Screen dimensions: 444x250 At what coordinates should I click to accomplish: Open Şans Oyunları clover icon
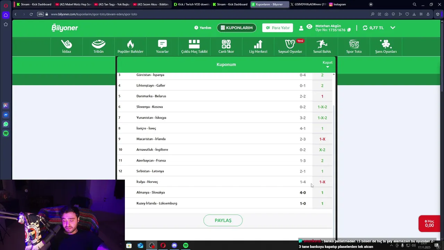(x=386, y=44)
